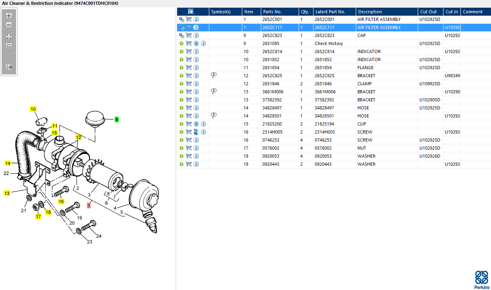The width and height of the screenshot is (491, 290).
Task: Open note symbol for HOSE 34828501
Action: coord(214,115)
